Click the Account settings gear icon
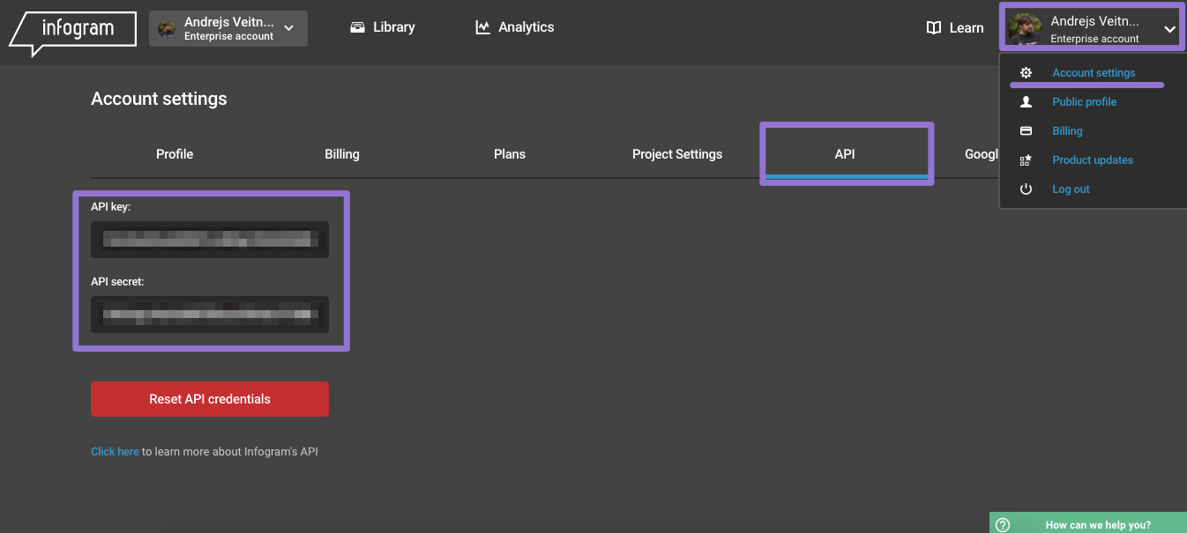Image resolution: width=1187 pixels, height=533 pixels. (1026, 73)
